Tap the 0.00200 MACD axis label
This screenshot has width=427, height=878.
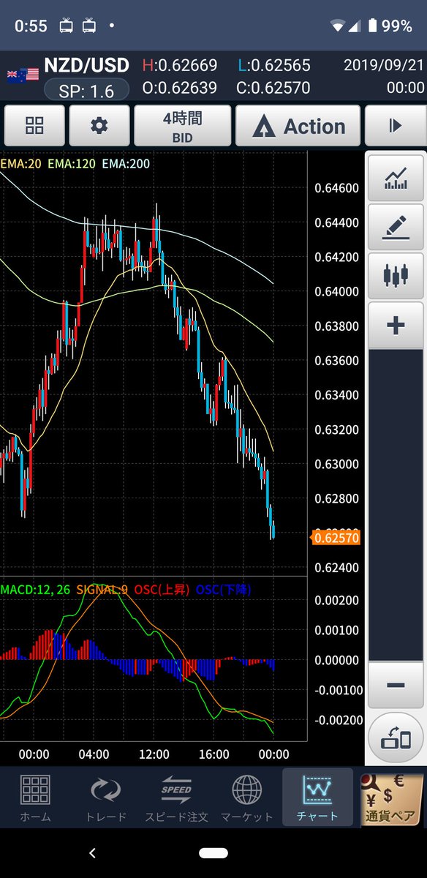point(337,601)
